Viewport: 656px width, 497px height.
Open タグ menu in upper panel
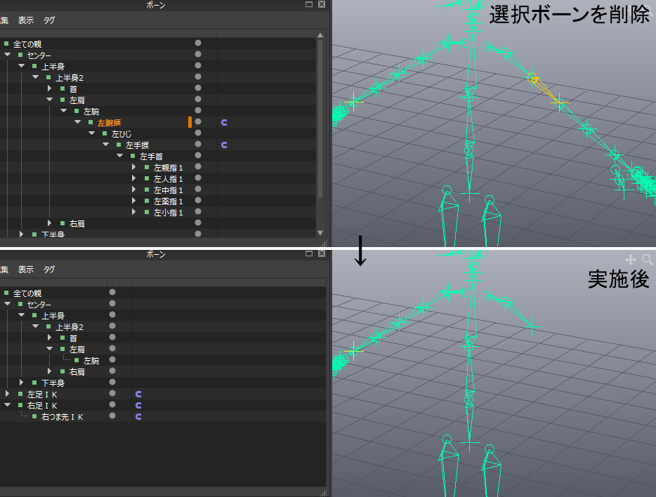(x=49, y=20)
